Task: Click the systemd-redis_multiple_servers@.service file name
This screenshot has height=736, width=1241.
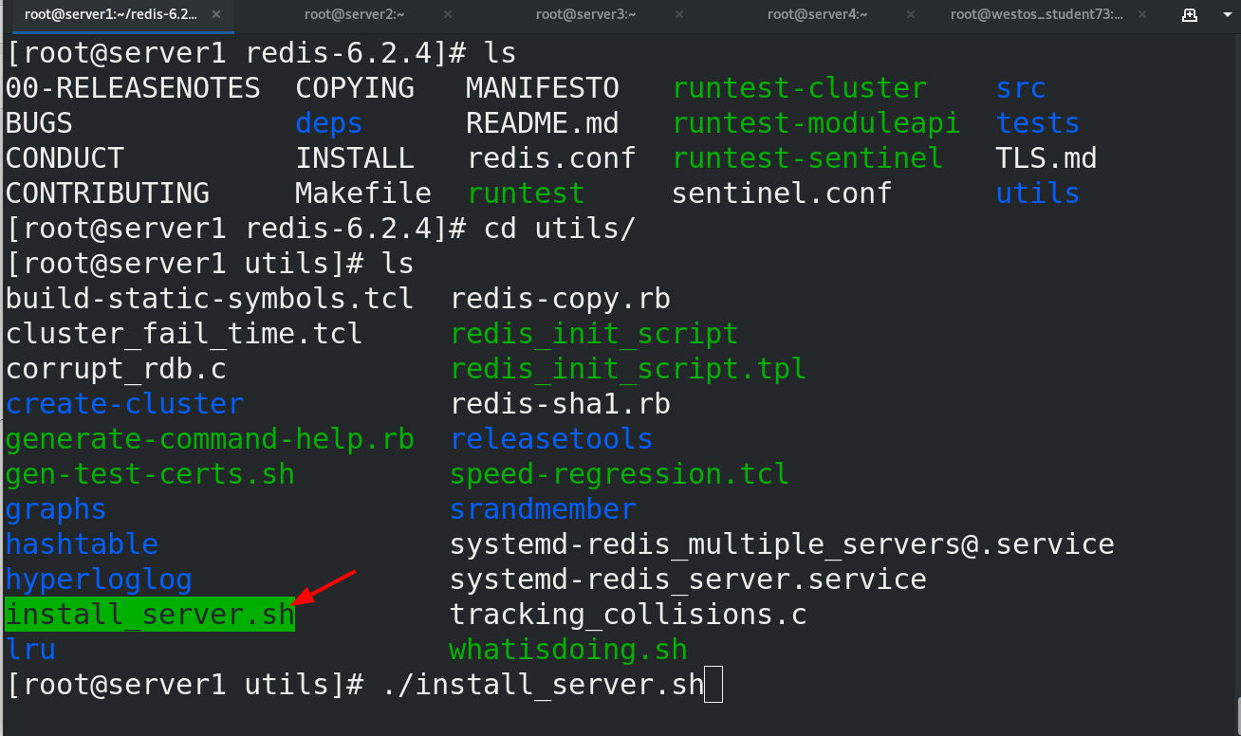Action: tap(783, 544)
